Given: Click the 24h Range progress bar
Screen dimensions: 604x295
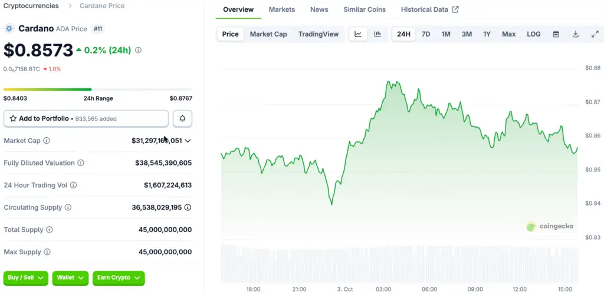Looking at the screenshot, I should pyautogui.click(x=97, y=90).
